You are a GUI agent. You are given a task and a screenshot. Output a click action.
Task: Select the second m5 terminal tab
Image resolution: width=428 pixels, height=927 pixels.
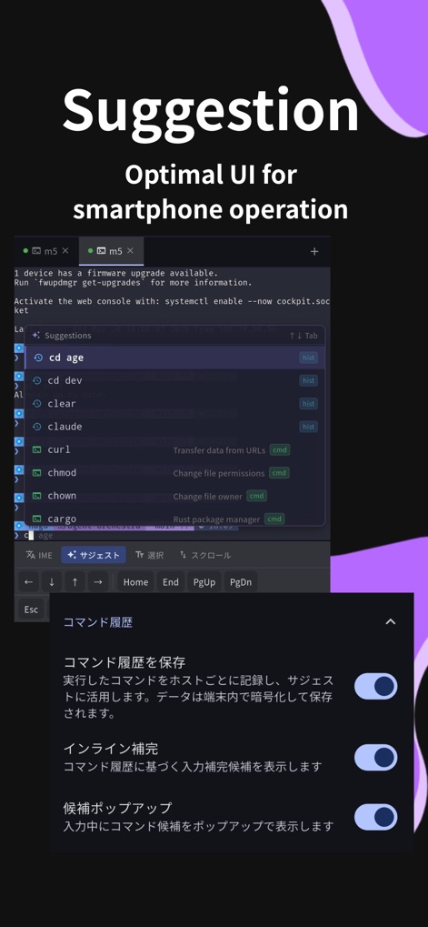pyautogui.click(x=111, y=251)
